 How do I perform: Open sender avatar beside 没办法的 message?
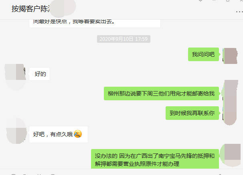(x=231, y=155)
